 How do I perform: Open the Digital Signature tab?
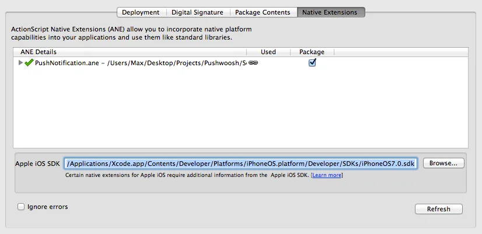coord(197,12)
